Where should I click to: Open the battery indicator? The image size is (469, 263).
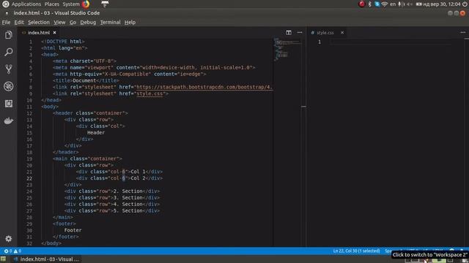pyautogui.click(x=418, y=4)
